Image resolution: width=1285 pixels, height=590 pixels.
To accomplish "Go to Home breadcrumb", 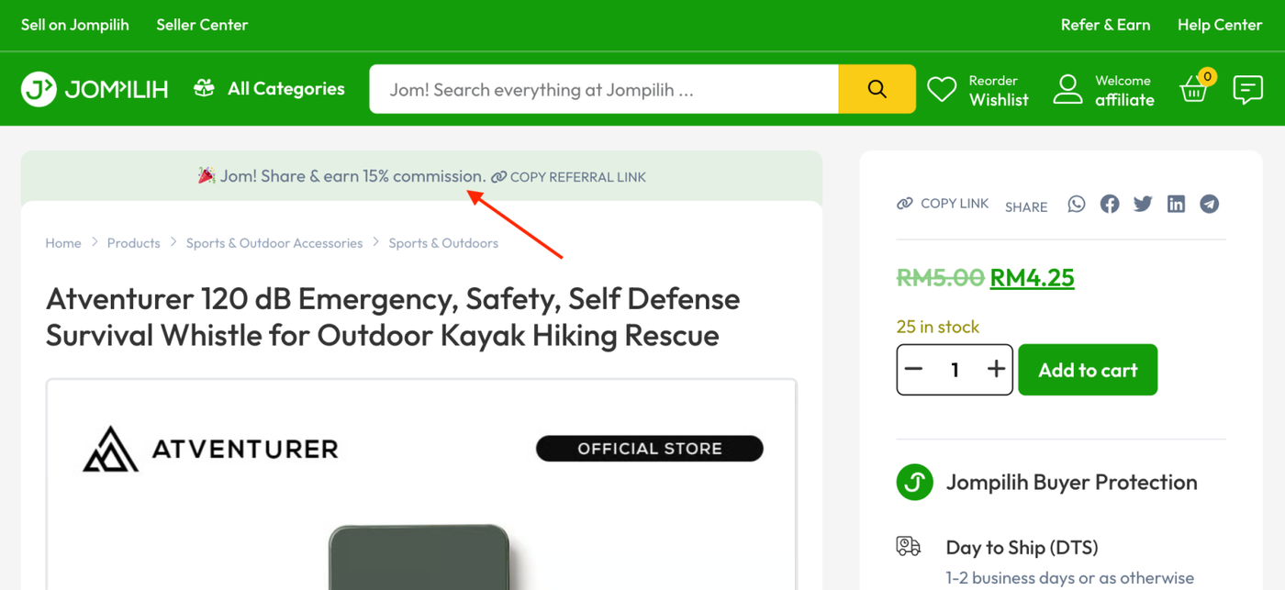I will (63, 243).
